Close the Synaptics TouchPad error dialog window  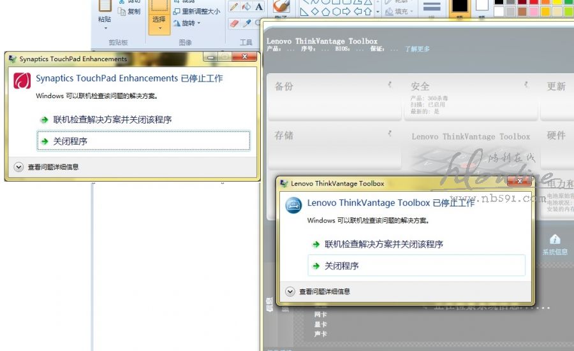coord(244,57)
